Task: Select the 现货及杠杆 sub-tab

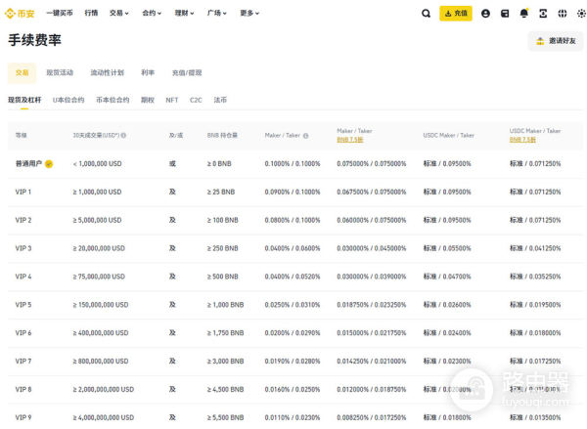Action: 24,100
